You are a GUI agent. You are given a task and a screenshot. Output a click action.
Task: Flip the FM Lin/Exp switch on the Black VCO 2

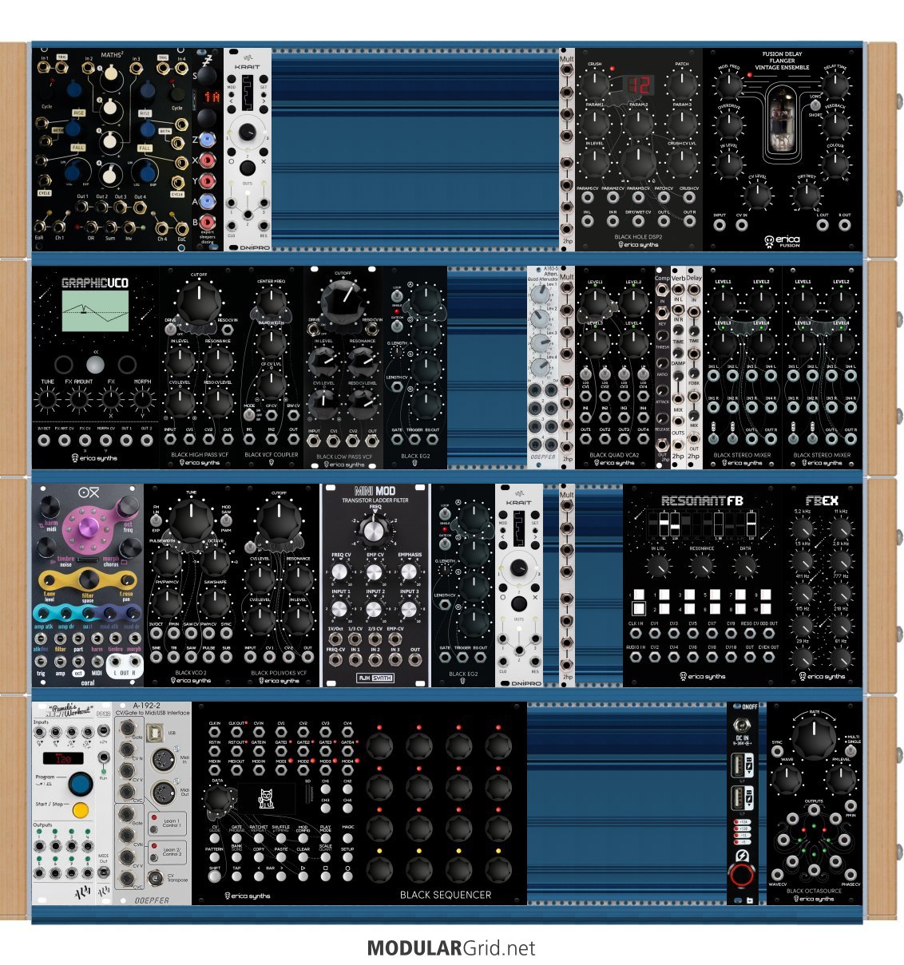coord(155,519)
